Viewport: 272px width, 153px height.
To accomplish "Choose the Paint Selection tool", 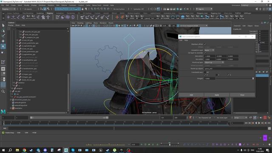I will 3,36.
